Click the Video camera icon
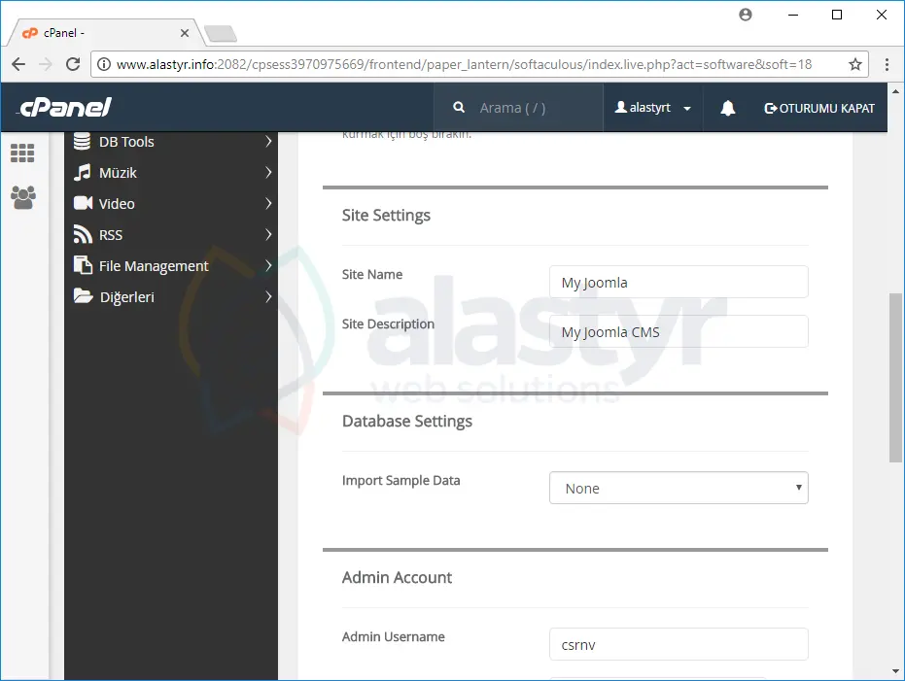This screenshot has width=905, height=681. [x=83, y=203]
